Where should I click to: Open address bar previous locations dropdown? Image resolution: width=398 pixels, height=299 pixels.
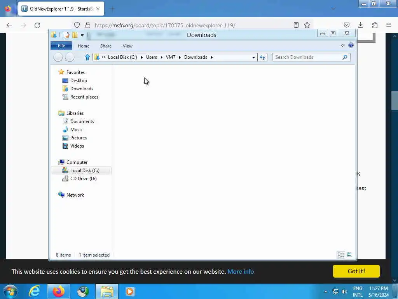(253, 58)
